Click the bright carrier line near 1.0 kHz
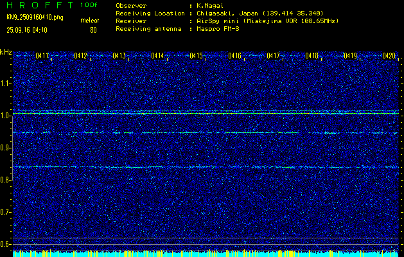This screenshot has width=404, height=257. pyautogui.click(x=206, y=113)
